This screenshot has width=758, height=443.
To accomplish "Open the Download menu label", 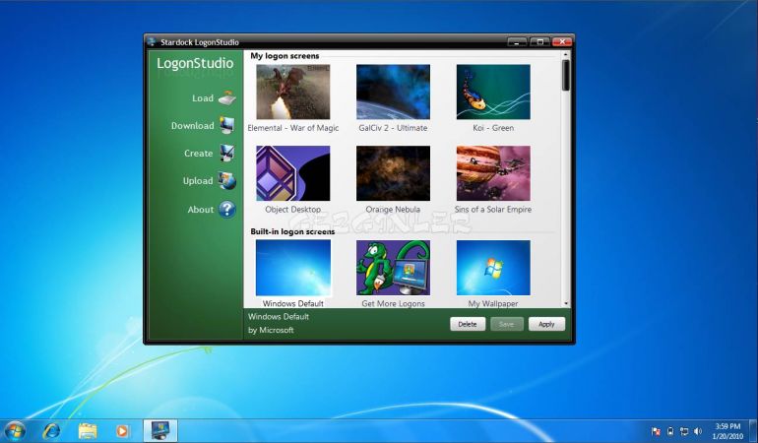I will coord(192,126).
